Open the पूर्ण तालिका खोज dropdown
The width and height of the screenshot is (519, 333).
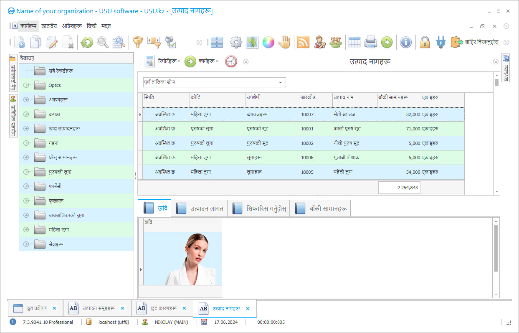pos(280,82)
